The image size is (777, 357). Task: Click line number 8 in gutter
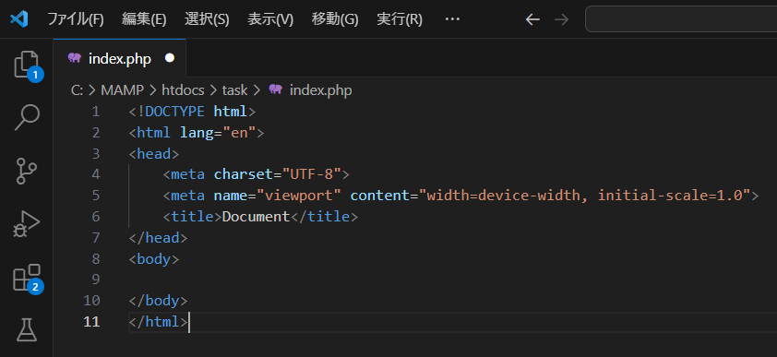point(95,258)
